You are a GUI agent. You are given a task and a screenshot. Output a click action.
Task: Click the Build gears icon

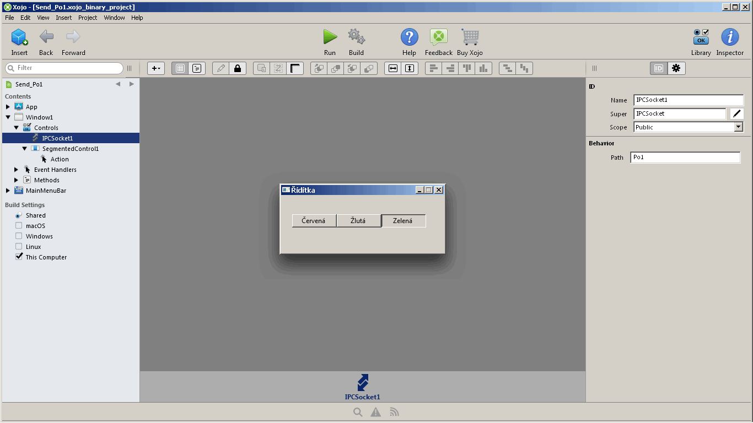(x=356, y=37)
